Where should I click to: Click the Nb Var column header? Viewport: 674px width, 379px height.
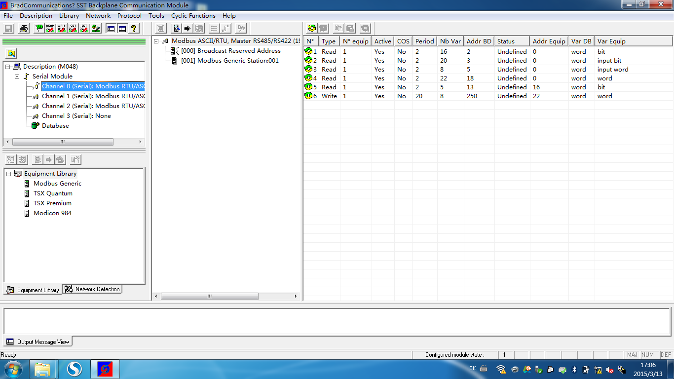[x=450, y=41]
